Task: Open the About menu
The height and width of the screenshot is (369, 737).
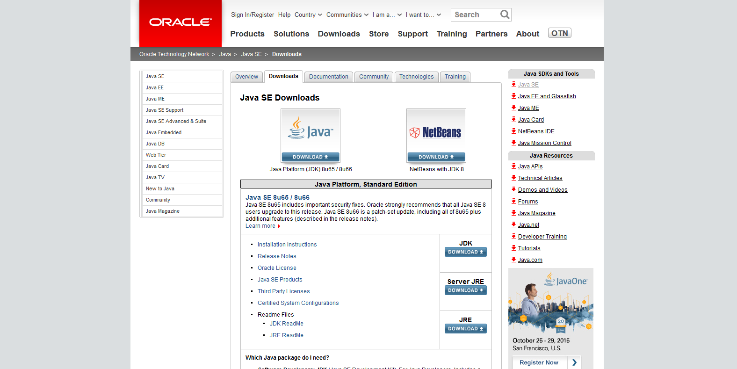Action: (x=527, y=34)
